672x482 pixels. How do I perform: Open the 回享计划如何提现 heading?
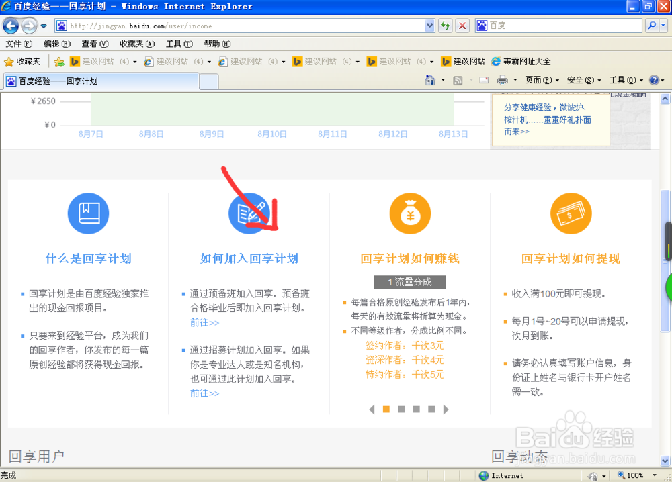click(571, 259)
